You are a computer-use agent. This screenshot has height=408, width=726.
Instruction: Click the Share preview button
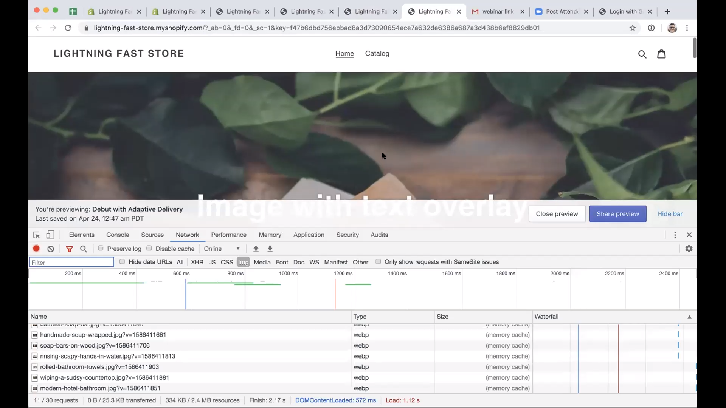point(617,214)
